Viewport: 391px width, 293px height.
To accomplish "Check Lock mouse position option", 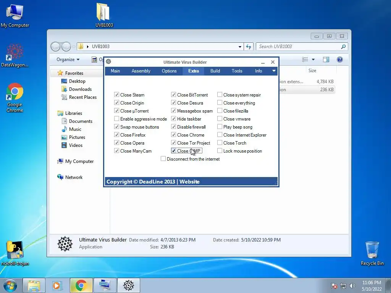I will pos(220,150).
